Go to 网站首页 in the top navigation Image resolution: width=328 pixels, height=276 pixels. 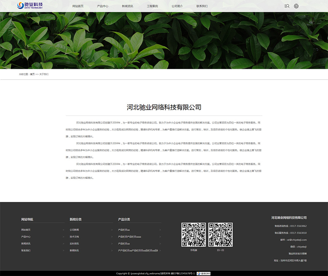78,6
